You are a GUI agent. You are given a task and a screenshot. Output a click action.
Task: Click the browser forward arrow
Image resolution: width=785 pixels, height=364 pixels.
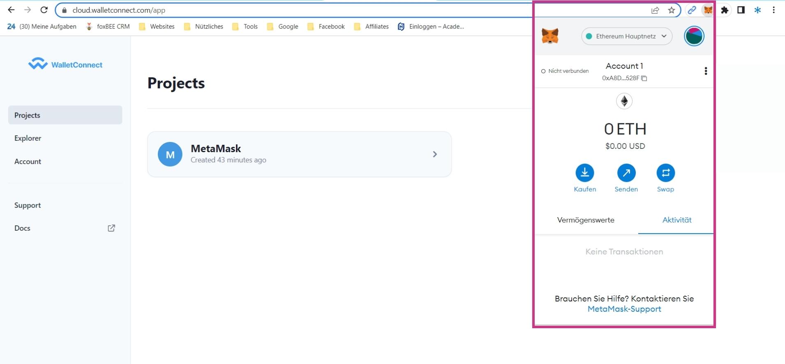(x=28, y=10)
